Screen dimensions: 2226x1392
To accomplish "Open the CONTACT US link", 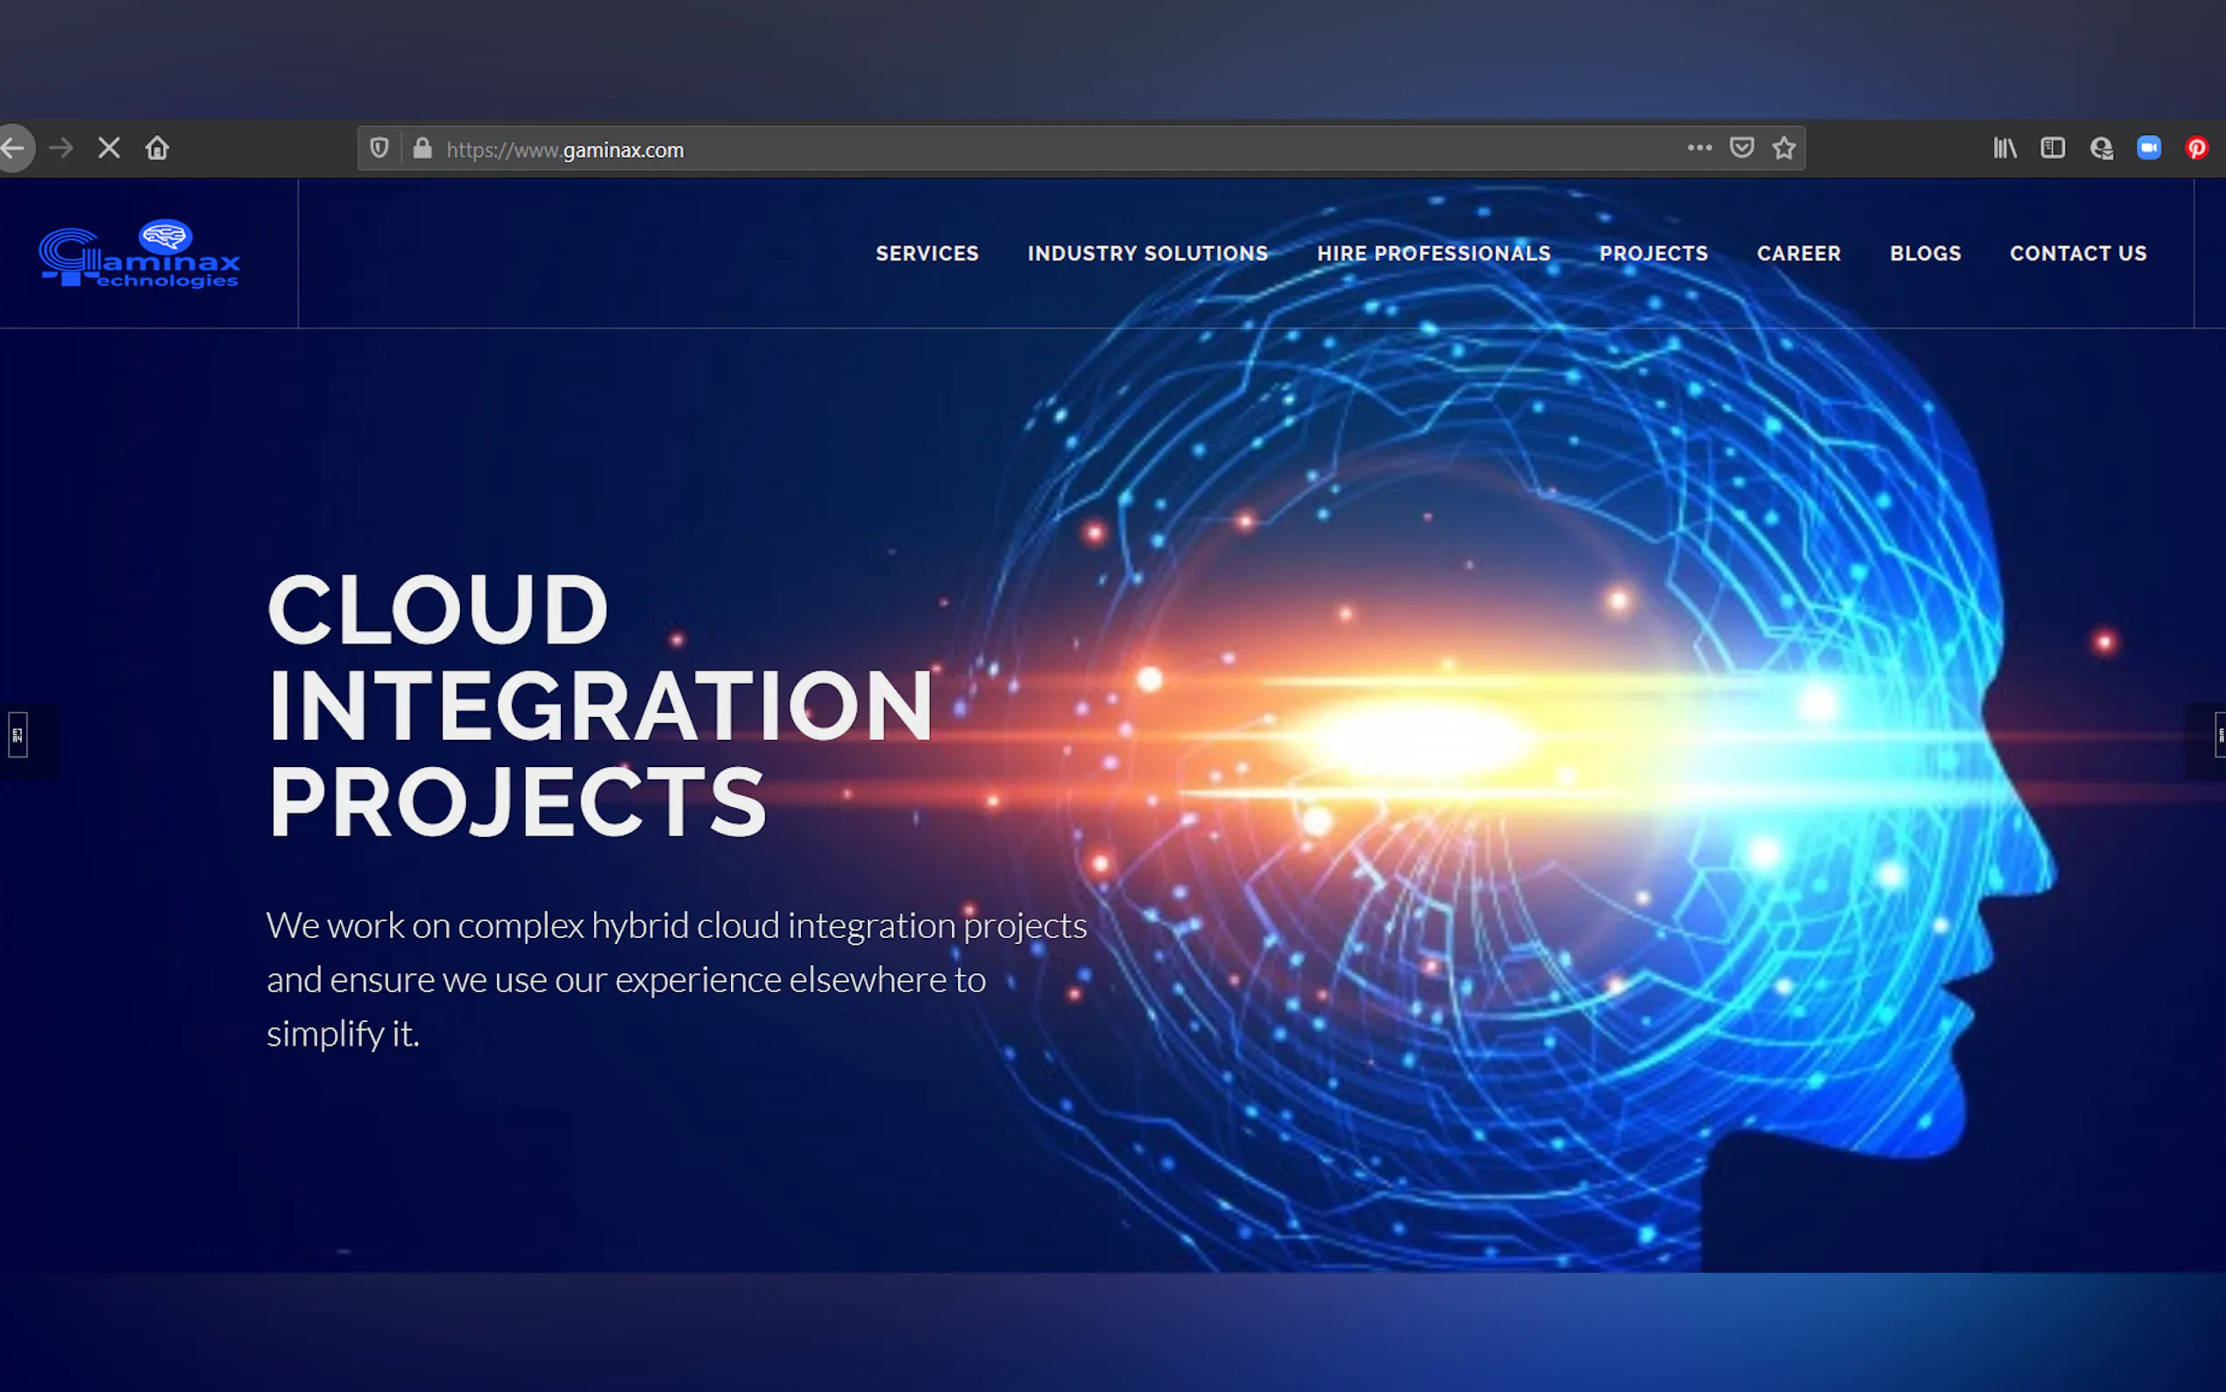I will click(x=2077, y=253).
